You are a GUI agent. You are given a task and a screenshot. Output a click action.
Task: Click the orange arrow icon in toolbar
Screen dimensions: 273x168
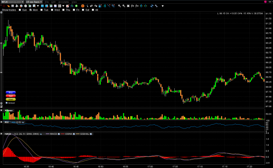pyautogui.click(x=8, y=6)
